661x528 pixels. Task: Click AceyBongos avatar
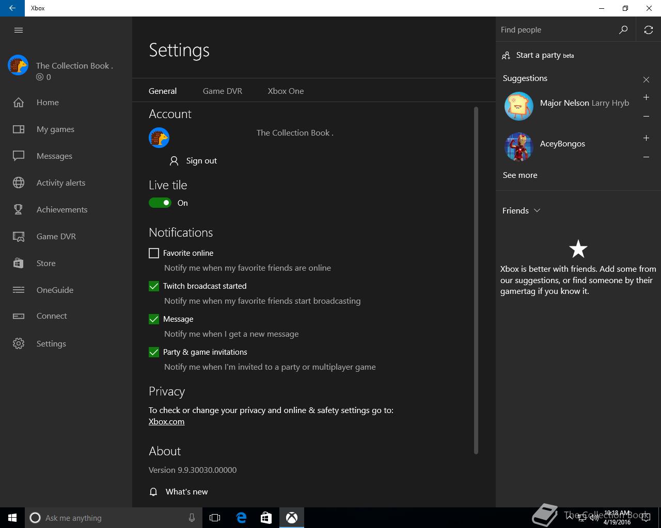(x=519, y=147)
